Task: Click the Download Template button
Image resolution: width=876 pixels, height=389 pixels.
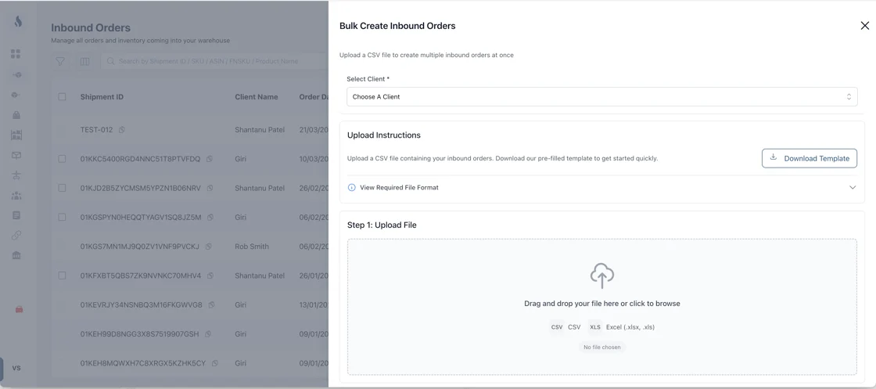Action: (809, 158)
